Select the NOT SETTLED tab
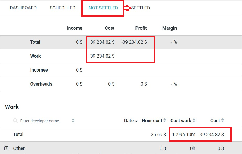242x154 pixels. [x=103, y=8]
